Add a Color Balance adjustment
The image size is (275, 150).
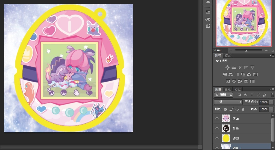(231, 75)
